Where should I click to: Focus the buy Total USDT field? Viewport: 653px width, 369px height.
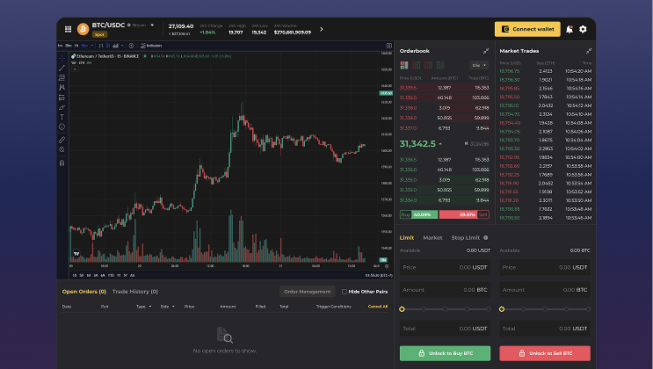tap(445, 329)
